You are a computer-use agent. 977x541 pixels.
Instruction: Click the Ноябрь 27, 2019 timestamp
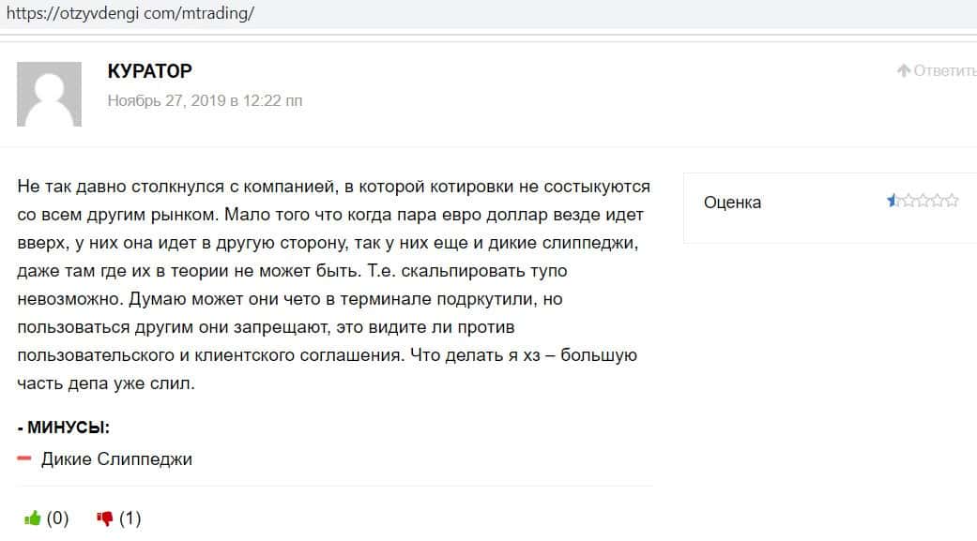tap(205, 100)
